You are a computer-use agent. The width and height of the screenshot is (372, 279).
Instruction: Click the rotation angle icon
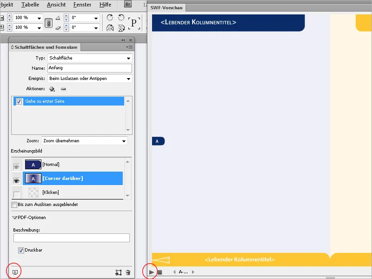coord(58,18)
